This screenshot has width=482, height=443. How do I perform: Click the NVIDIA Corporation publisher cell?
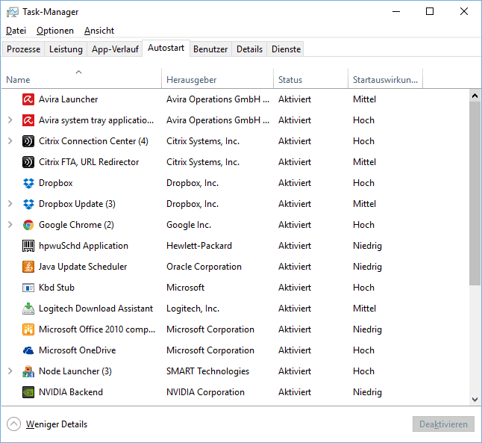205,392
